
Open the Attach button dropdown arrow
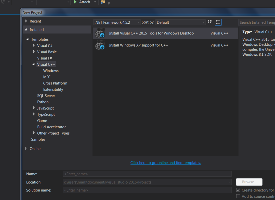coord(95,2)
